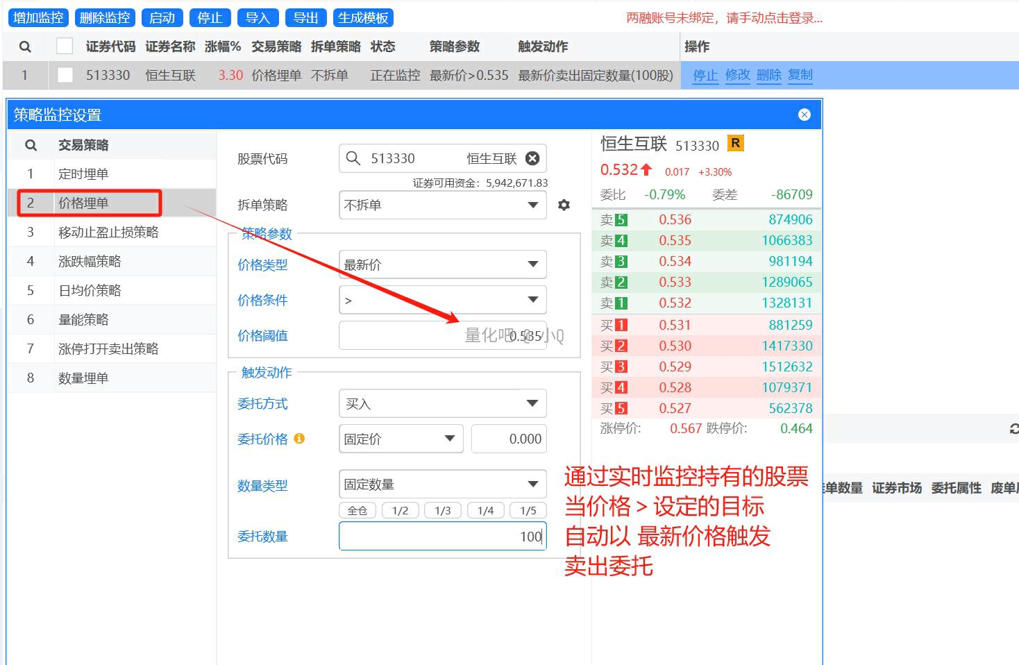Image resolution: width=1019 pixels, height=665 pixels.
Task: Click the 增加监控 button
Action: point(38,17)
